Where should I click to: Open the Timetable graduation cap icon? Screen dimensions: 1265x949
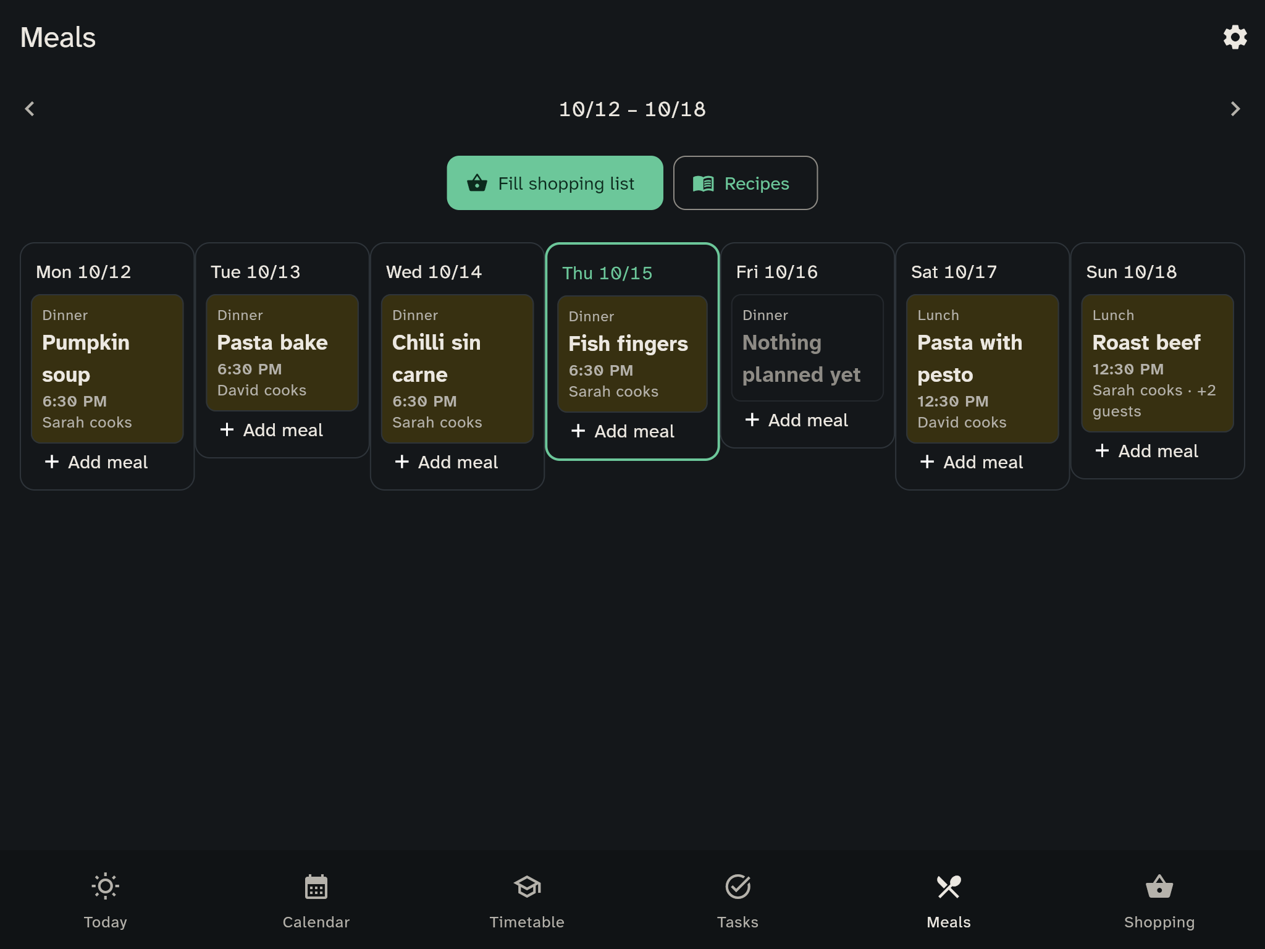[x=527, y=887]
